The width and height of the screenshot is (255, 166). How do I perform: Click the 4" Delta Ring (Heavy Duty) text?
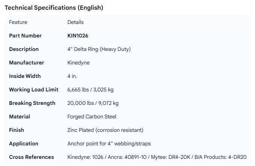[99, 49]
